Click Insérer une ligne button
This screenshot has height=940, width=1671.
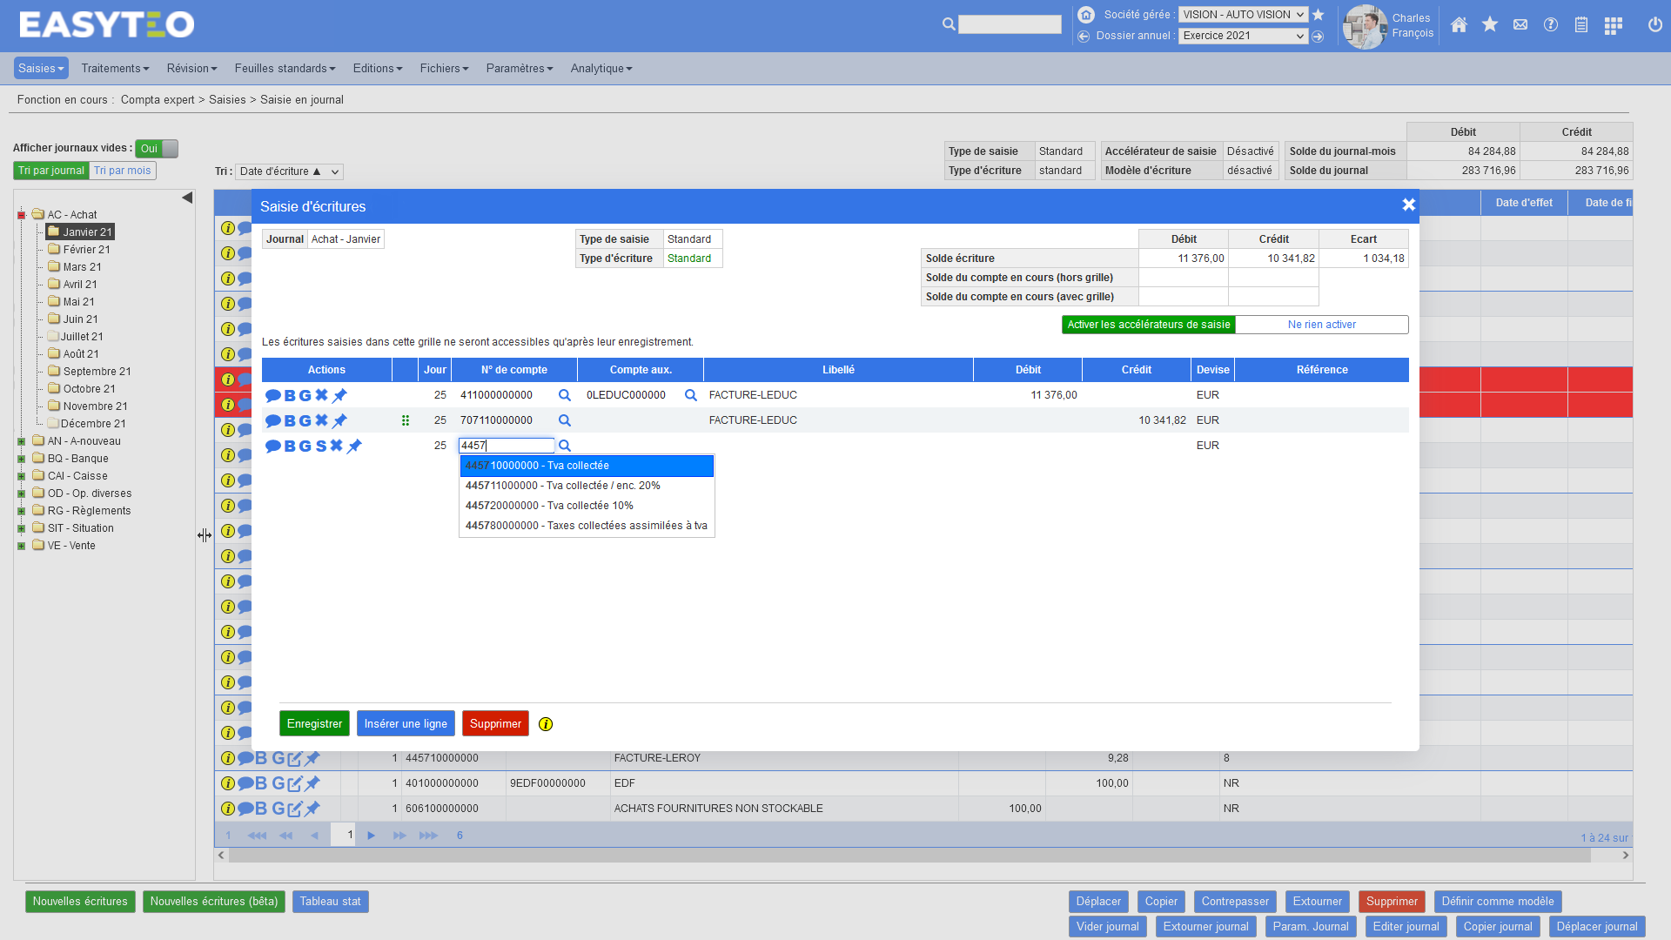pyautogui.click(x=406, y=723)
